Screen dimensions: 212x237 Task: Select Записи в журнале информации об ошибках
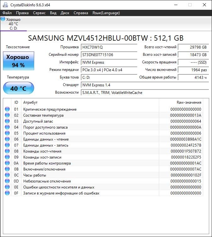pyautogui.click(x=103, y=193)
